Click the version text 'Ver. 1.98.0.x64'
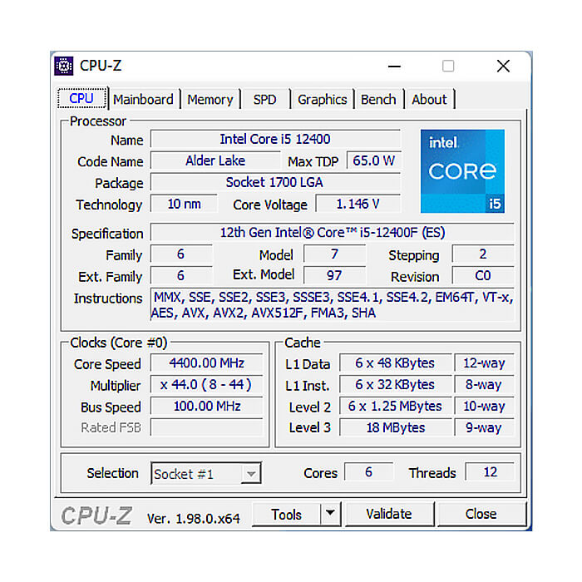The height and width of the screenshot is (582, 582). [194, 519]
